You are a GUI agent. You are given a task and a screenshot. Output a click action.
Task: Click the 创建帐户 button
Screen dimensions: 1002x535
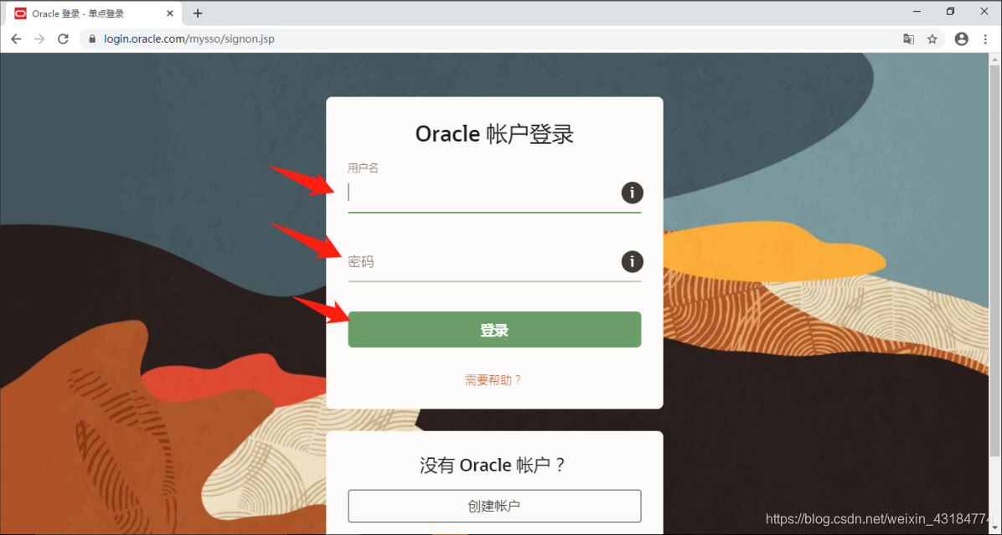coord(494,506)
